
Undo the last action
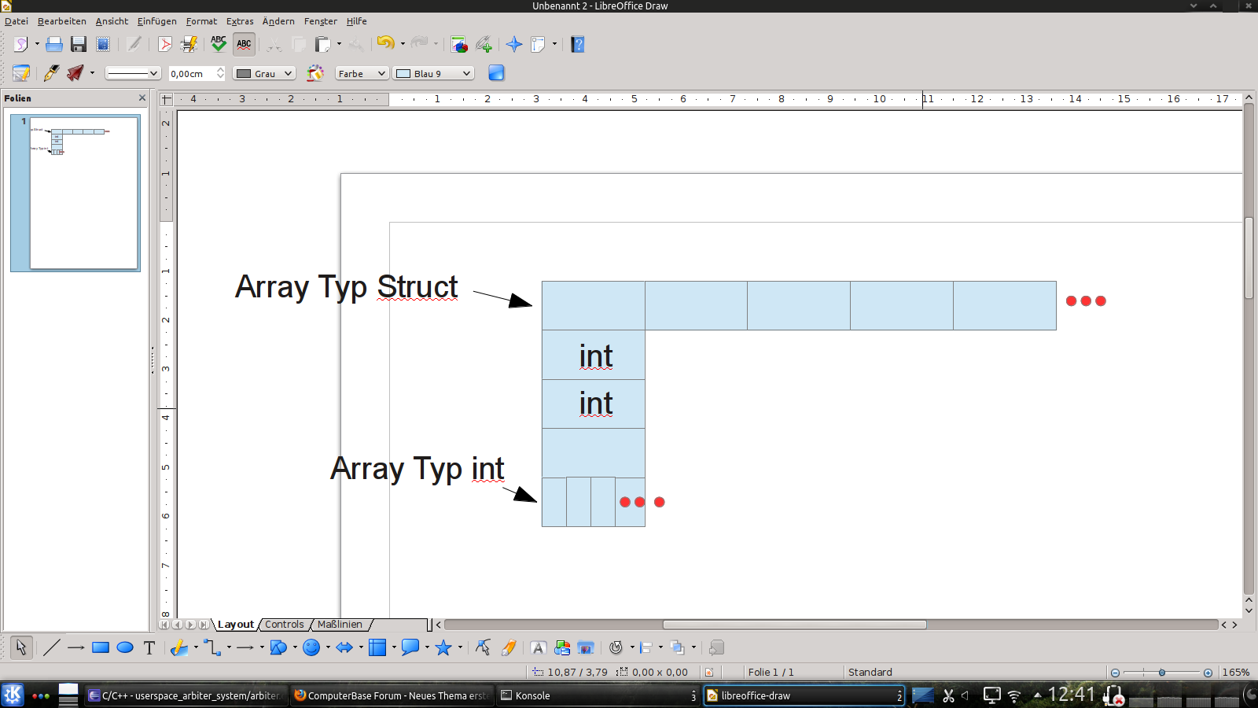pos(385,43)
